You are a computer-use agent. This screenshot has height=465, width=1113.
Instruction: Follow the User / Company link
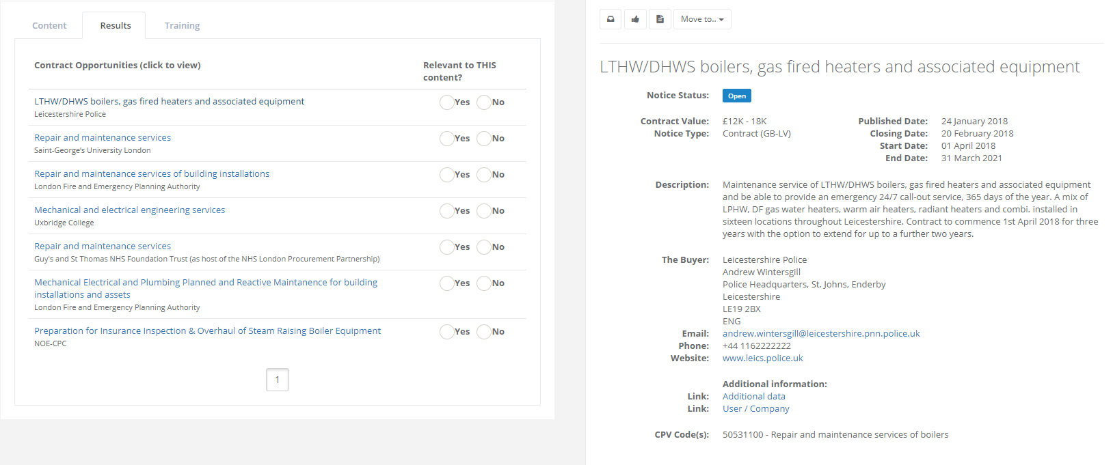point(755,409)
